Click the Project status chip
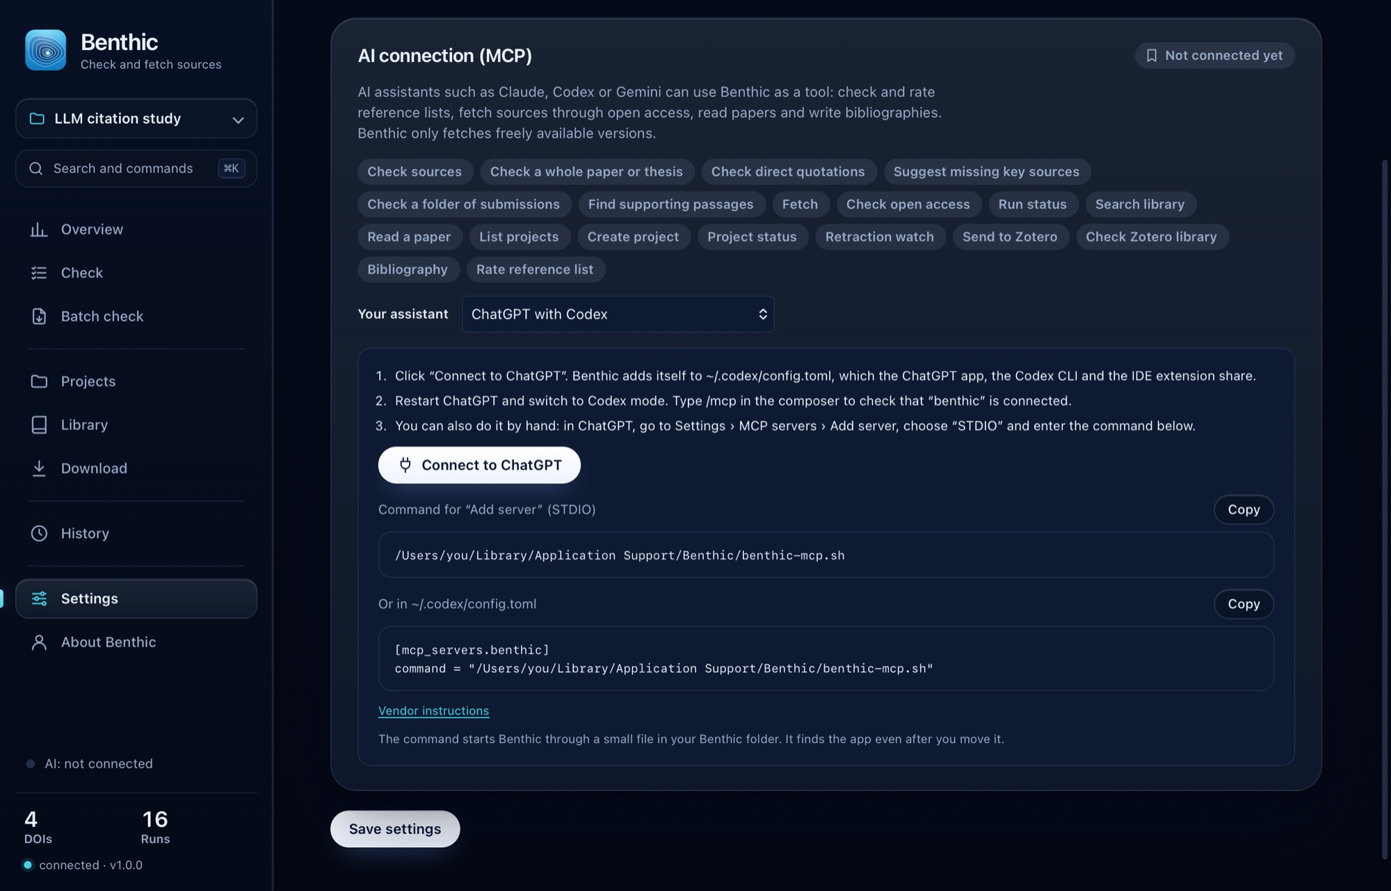 (x=752, y=237)
